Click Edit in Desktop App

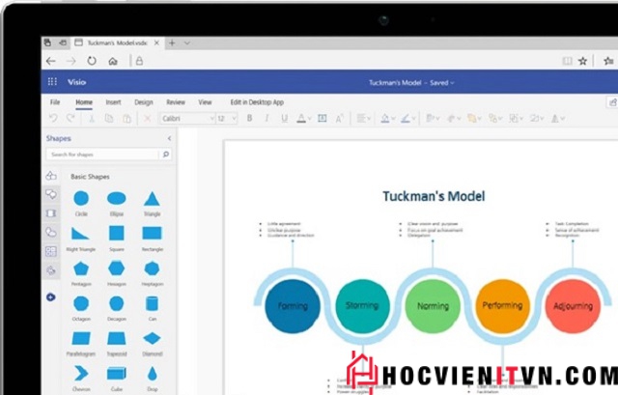(257, 101)
